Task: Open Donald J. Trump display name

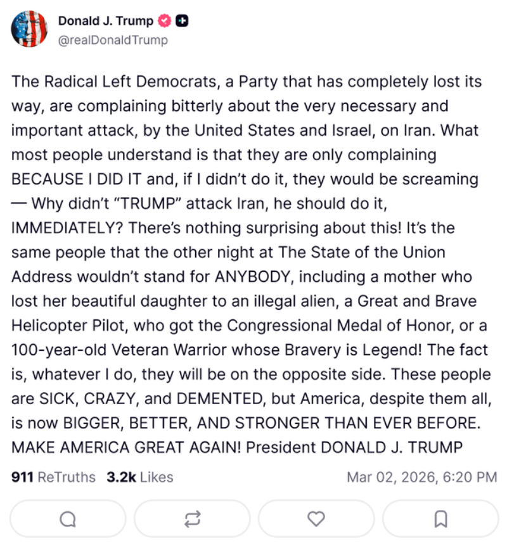Action: [105, 21]
